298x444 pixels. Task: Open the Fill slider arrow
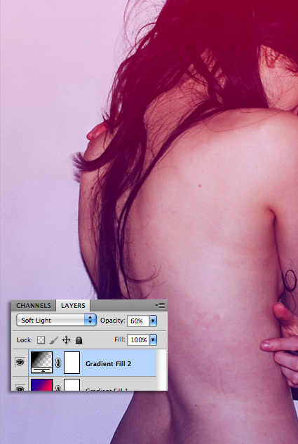[x=153, y=339]
